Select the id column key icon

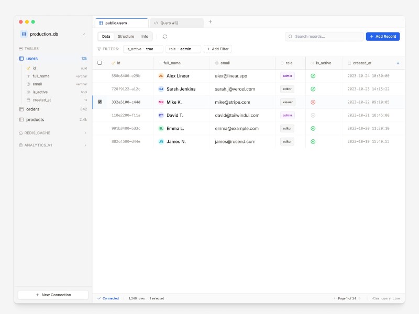(29, 68)
